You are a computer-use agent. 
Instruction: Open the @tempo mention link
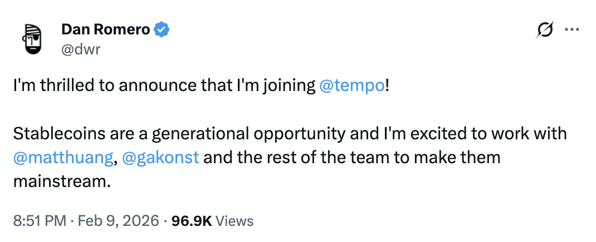point(351,87)
